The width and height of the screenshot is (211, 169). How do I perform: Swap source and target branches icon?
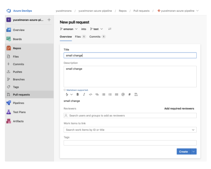pyautogui.click(x=110, y=29)
